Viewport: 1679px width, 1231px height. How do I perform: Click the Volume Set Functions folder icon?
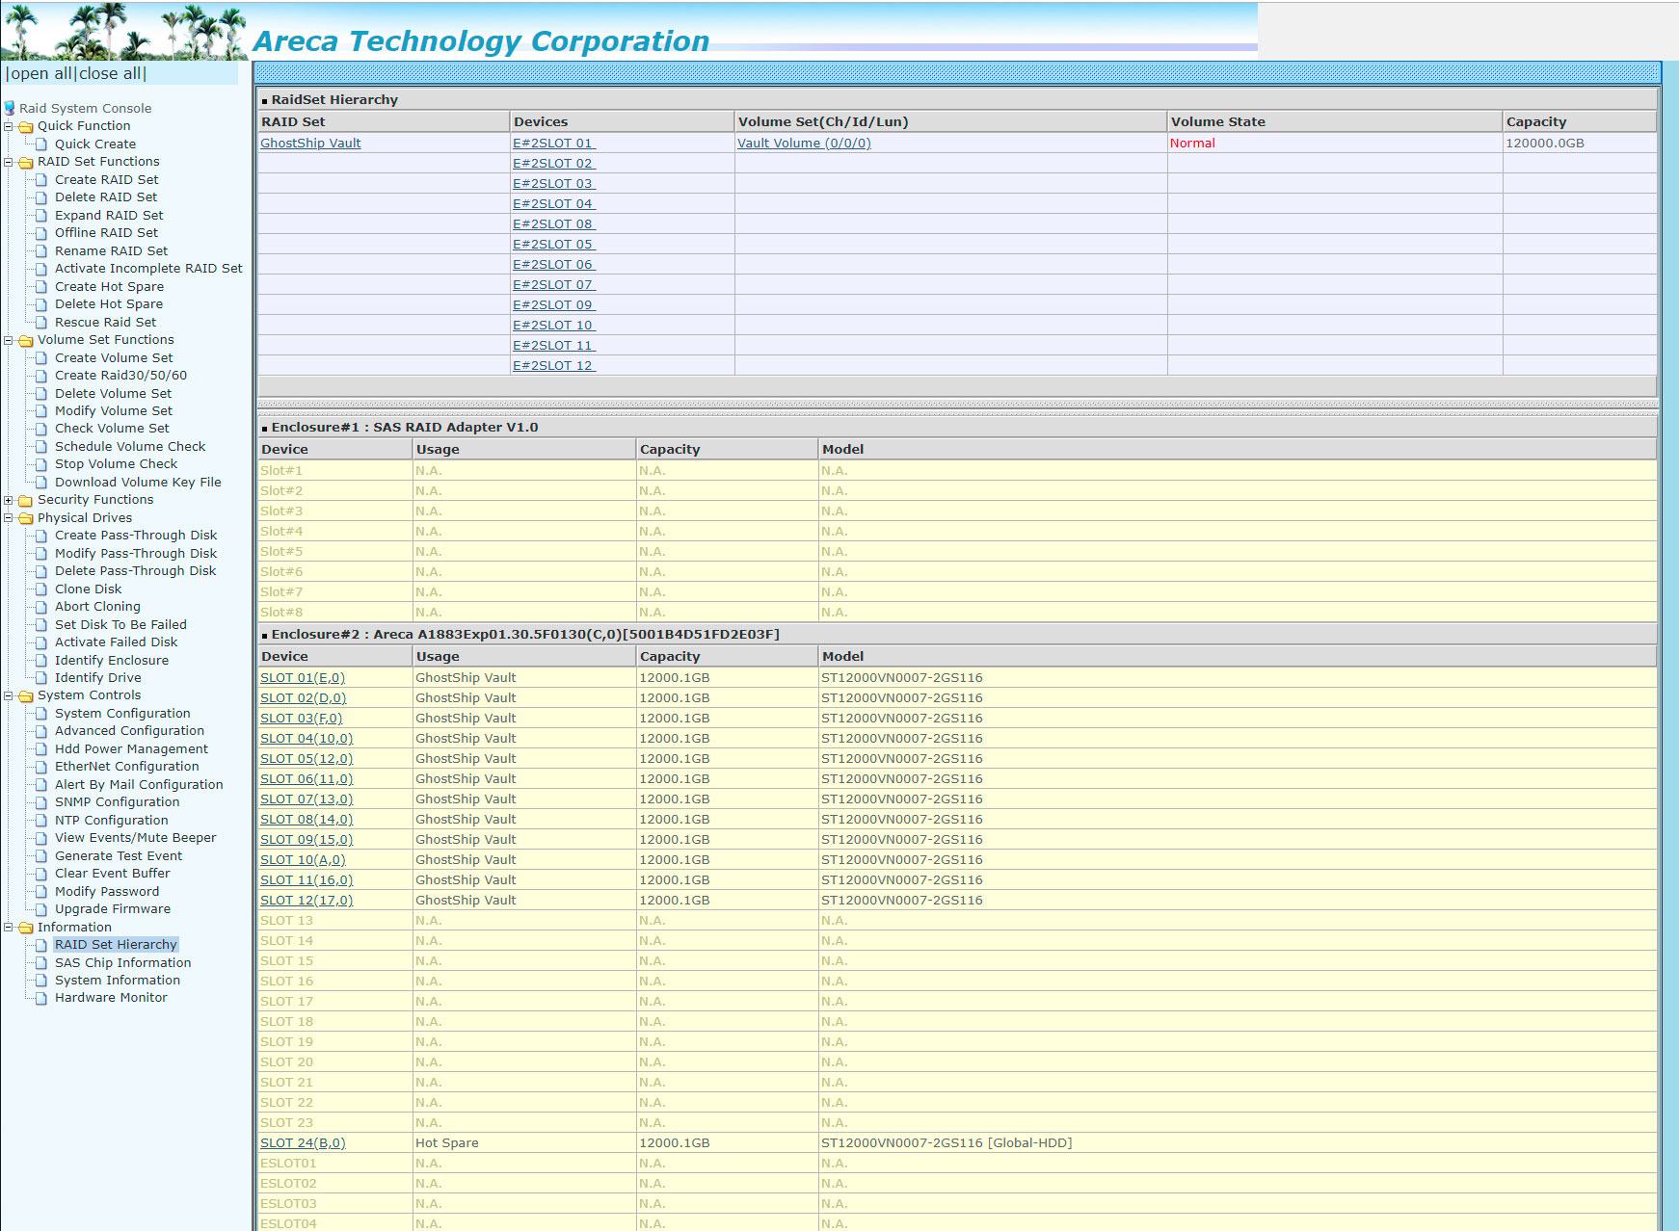coord(26,340)
